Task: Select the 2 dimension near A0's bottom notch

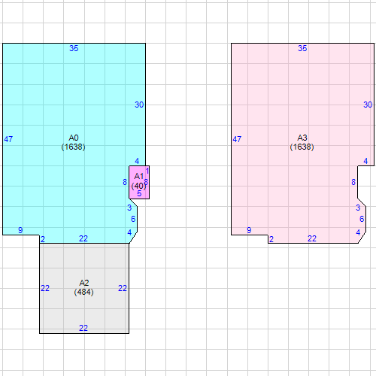Action: tap(43, 239)
